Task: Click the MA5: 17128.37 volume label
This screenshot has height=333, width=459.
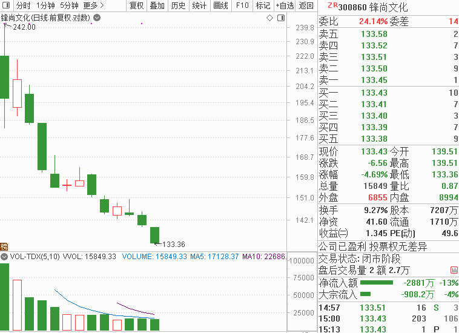Action: point(214,257)
